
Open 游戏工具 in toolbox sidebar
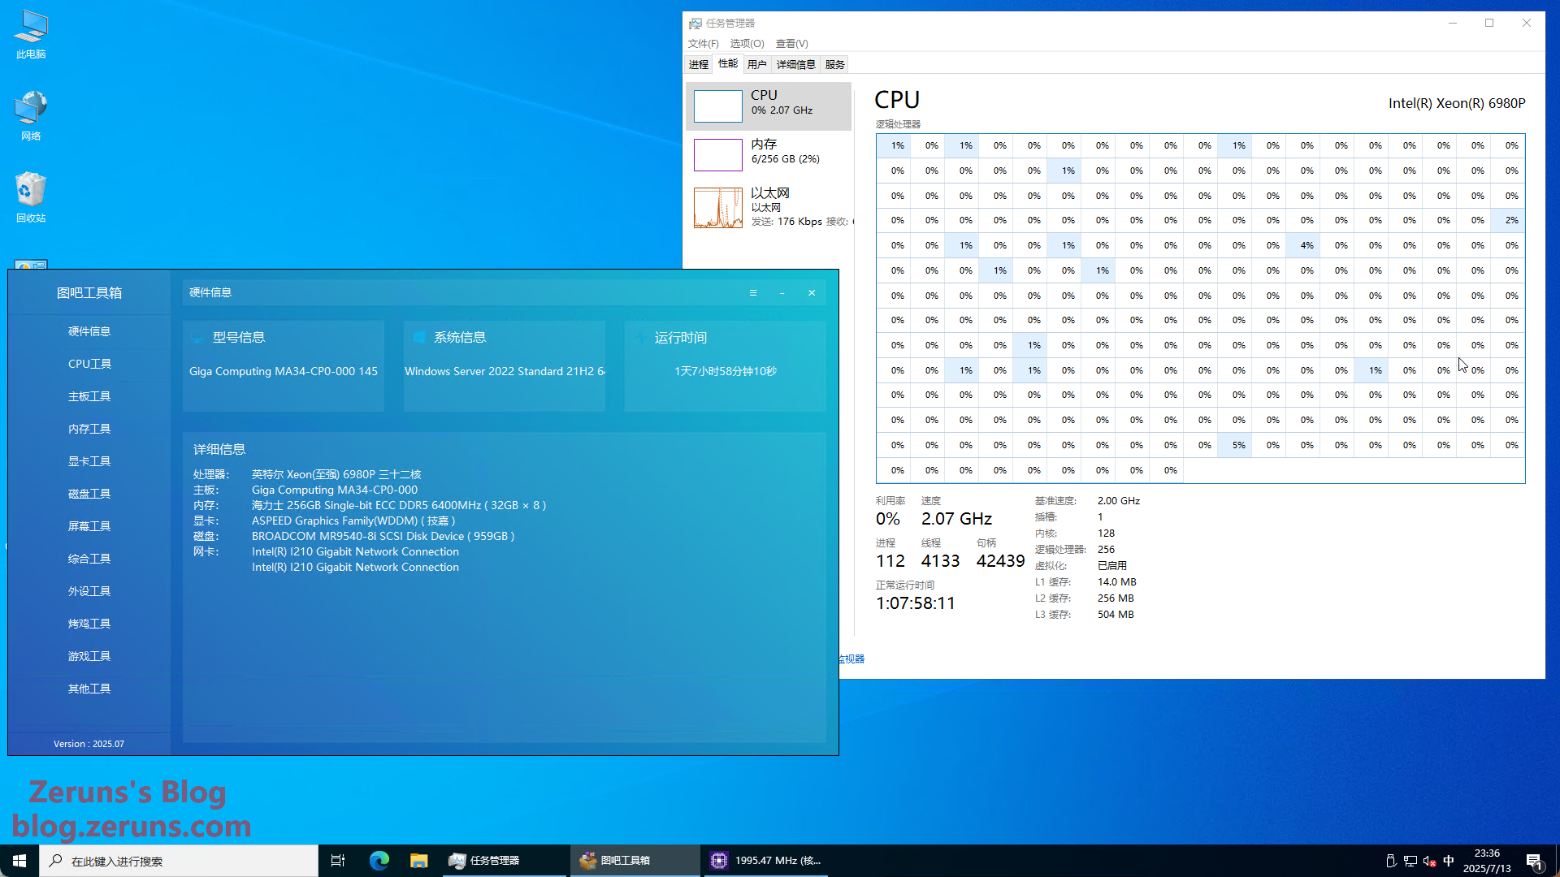[x=89, y=656]
